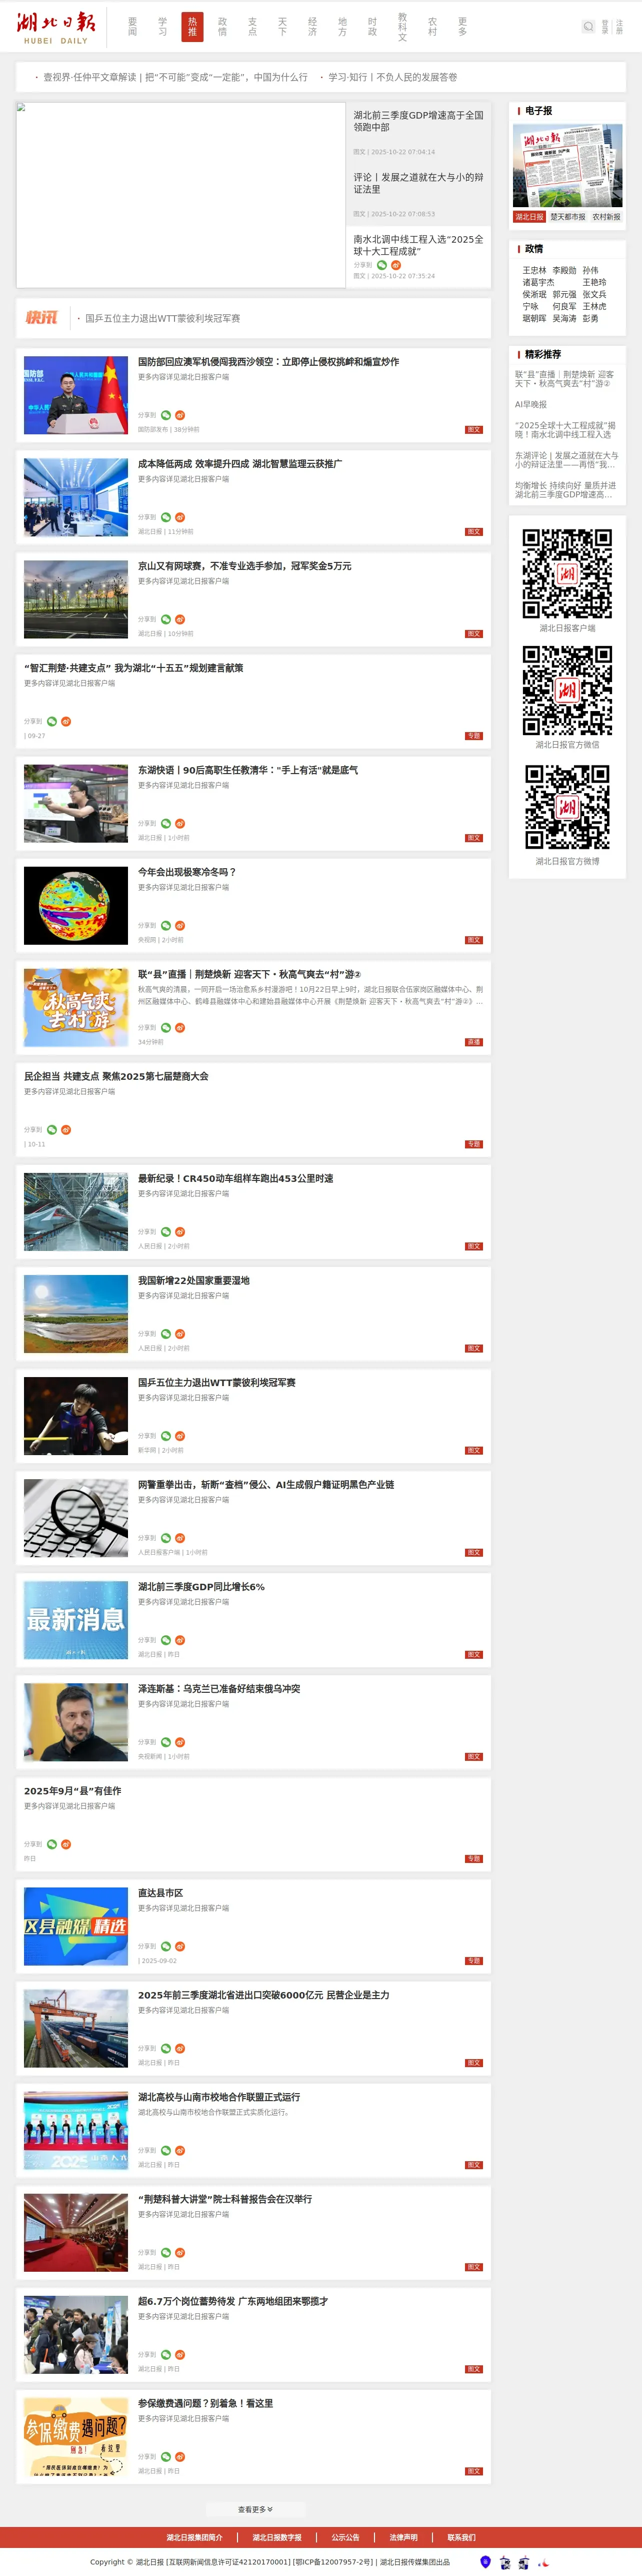642x2576 pixels.
Task: Click 联系我们 footer link
Action: [461, 2537]
